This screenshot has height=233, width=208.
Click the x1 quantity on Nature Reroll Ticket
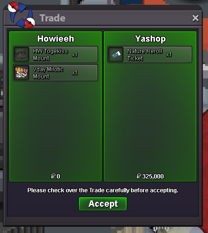pos(169,55)
